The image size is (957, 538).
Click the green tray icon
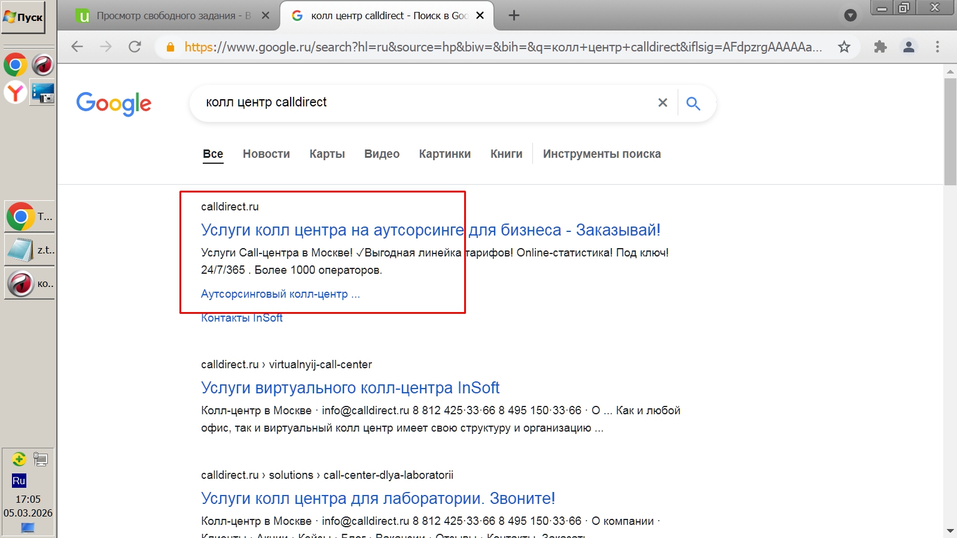pos(19,459)
